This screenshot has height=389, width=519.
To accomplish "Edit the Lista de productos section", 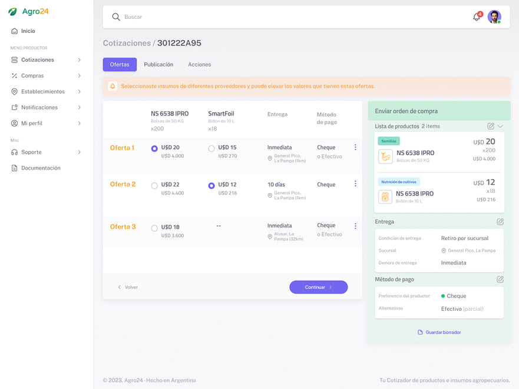I will [x=491, y=126].
